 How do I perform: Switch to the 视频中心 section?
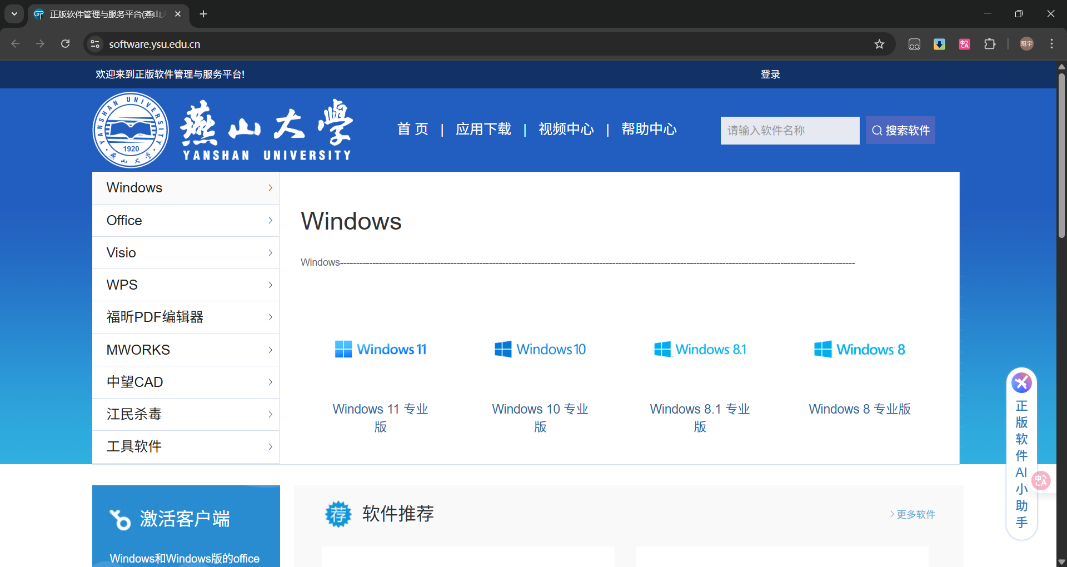(566, 129)
